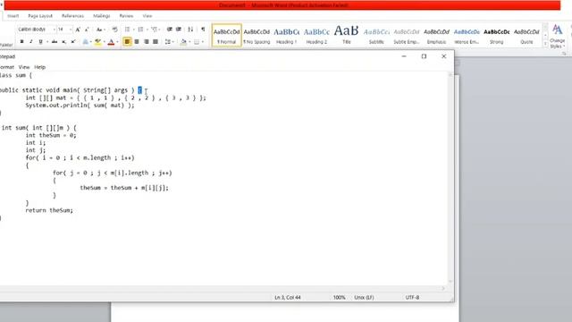
Task: Open the Review ribbon tab
Action: (126, 16)
